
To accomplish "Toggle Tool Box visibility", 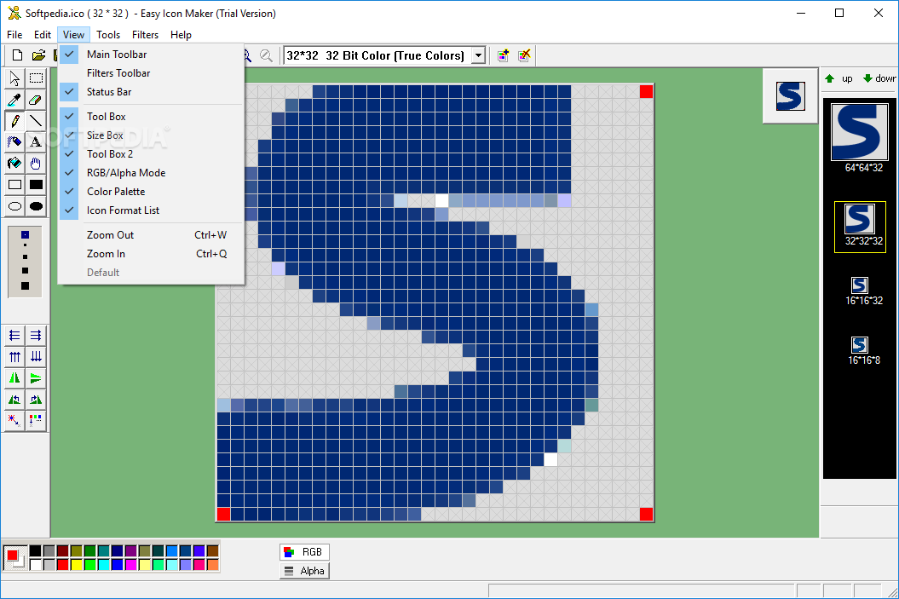I will (152, 117).
